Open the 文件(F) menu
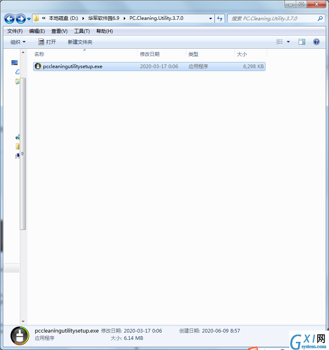This screenshot has height=350, width=329. (15, 31)
